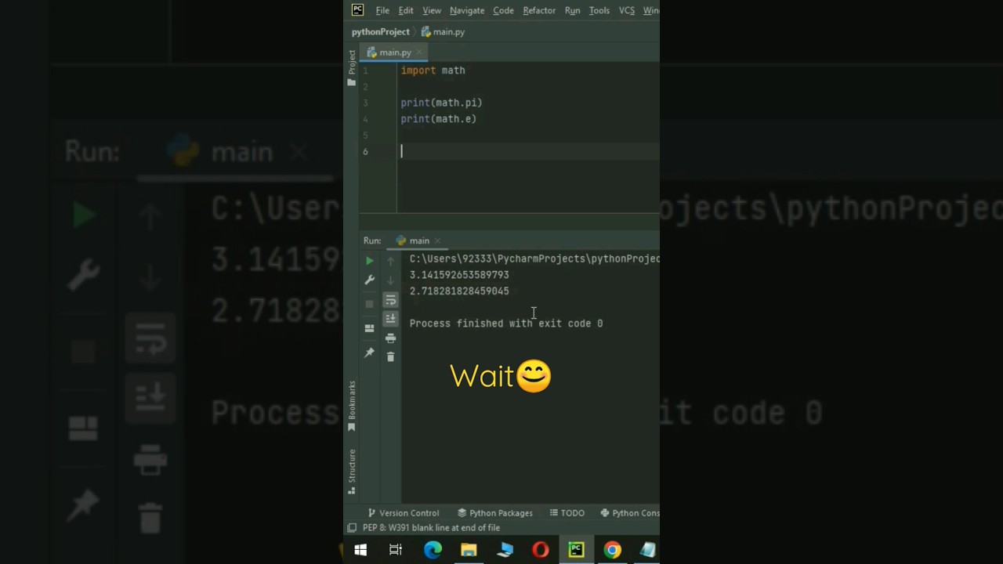Open Opera browser from taskbar
The height and width of the screenshot is (564, 1003).
tap(541, 550)
